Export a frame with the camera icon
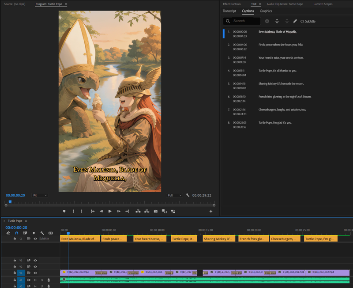This screenshot has height=288, width=353. coord(156,211)
